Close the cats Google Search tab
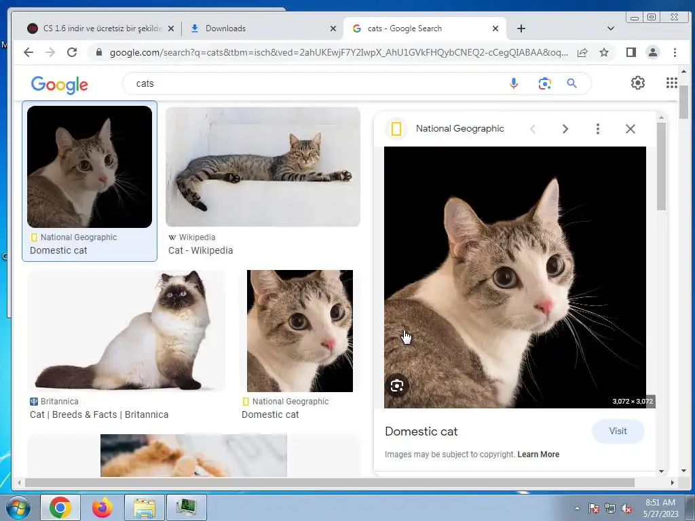The image size is (695, 521). coord(495,28)
